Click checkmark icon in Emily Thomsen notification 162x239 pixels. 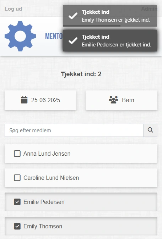coord(73,16)
